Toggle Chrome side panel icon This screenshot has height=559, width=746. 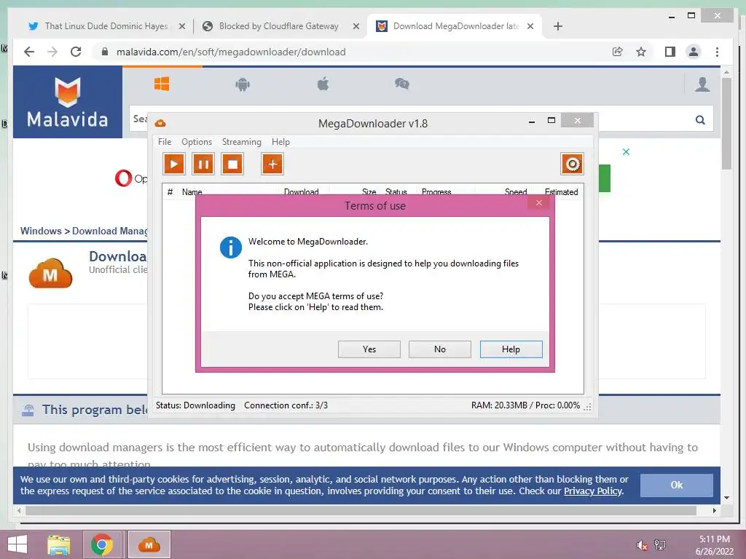670,52
